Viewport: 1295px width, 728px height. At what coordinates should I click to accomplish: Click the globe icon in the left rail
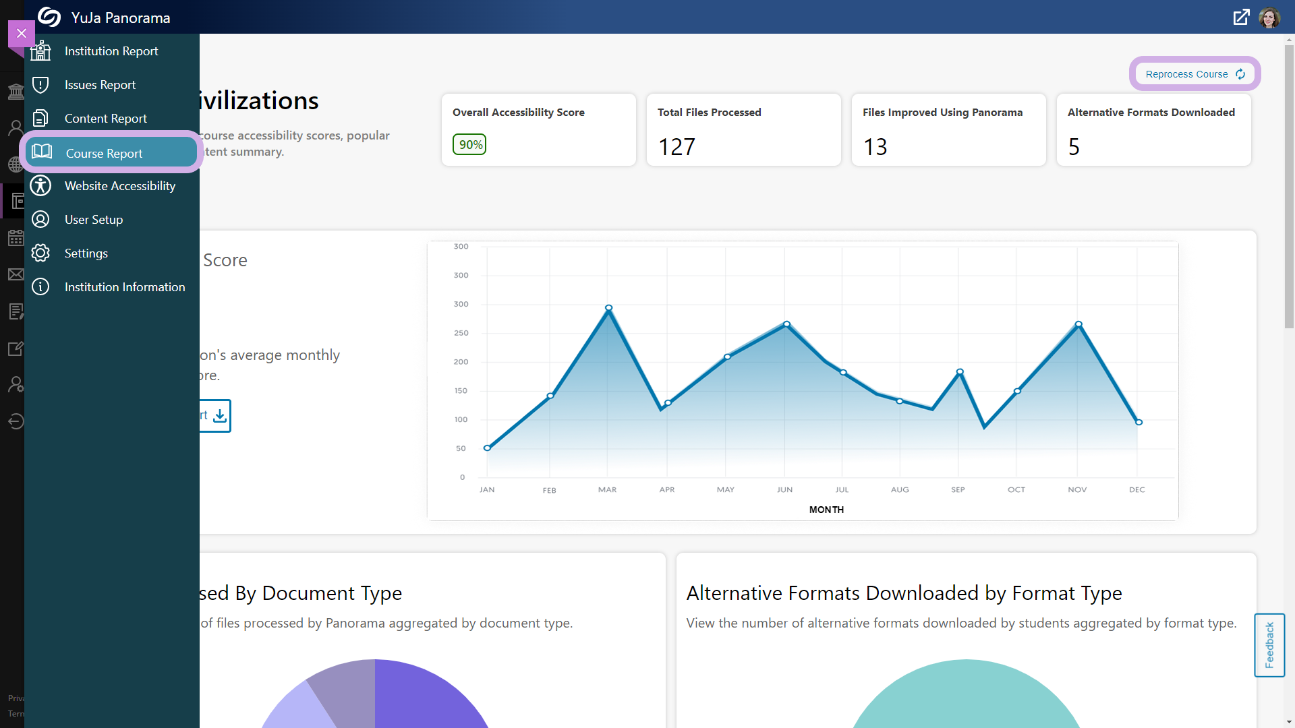pos(16,164)
